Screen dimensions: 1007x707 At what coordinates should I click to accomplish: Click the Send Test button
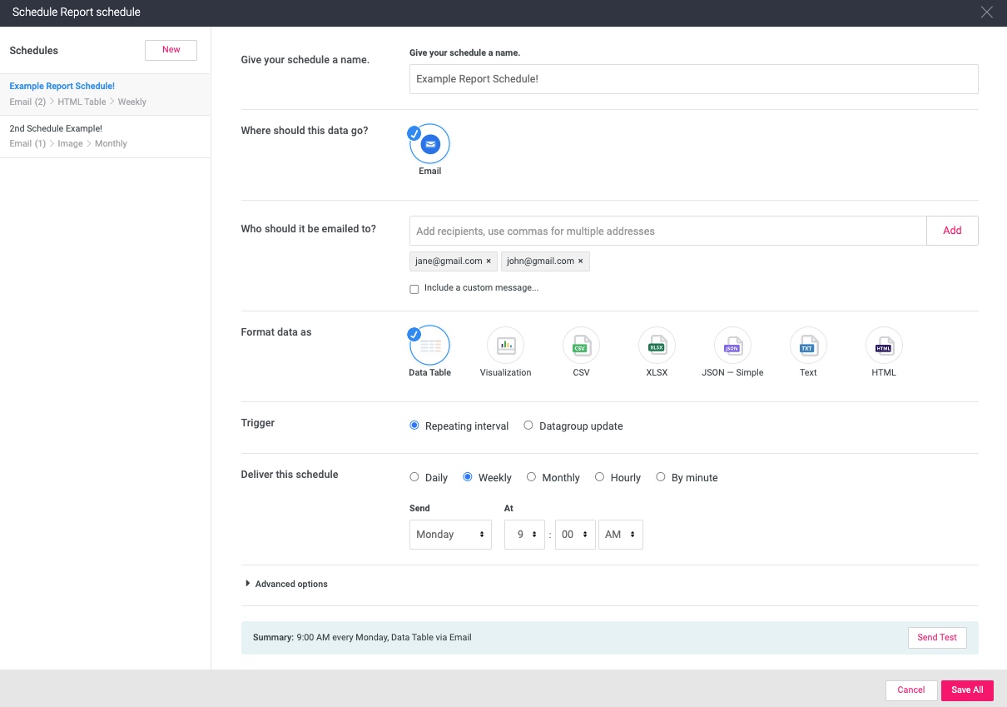coord(937,637)
